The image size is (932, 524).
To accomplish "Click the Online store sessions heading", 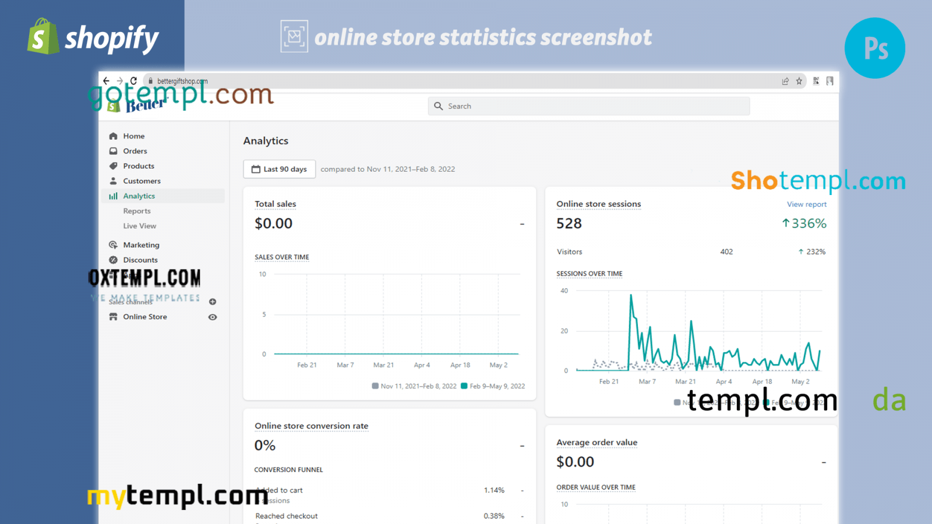I will pyautogui.click(x=598, y=204).
